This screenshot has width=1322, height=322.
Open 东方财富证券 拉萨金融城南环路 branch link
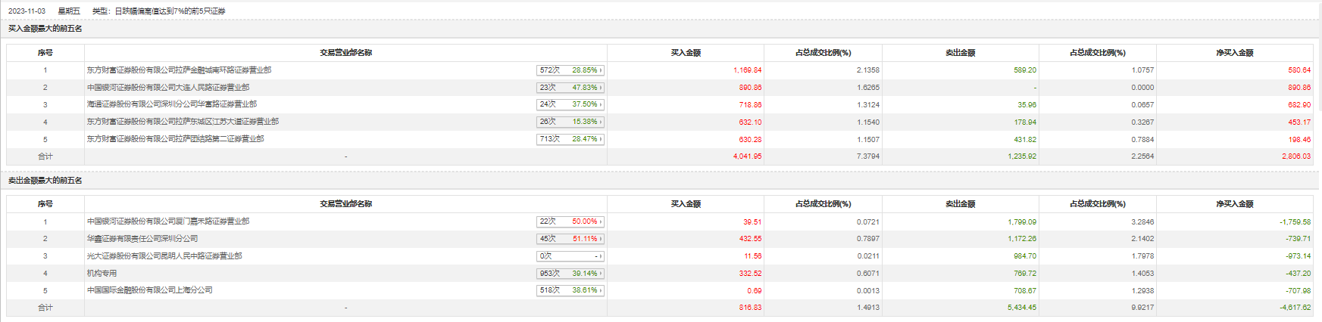(x=179, y=70)
